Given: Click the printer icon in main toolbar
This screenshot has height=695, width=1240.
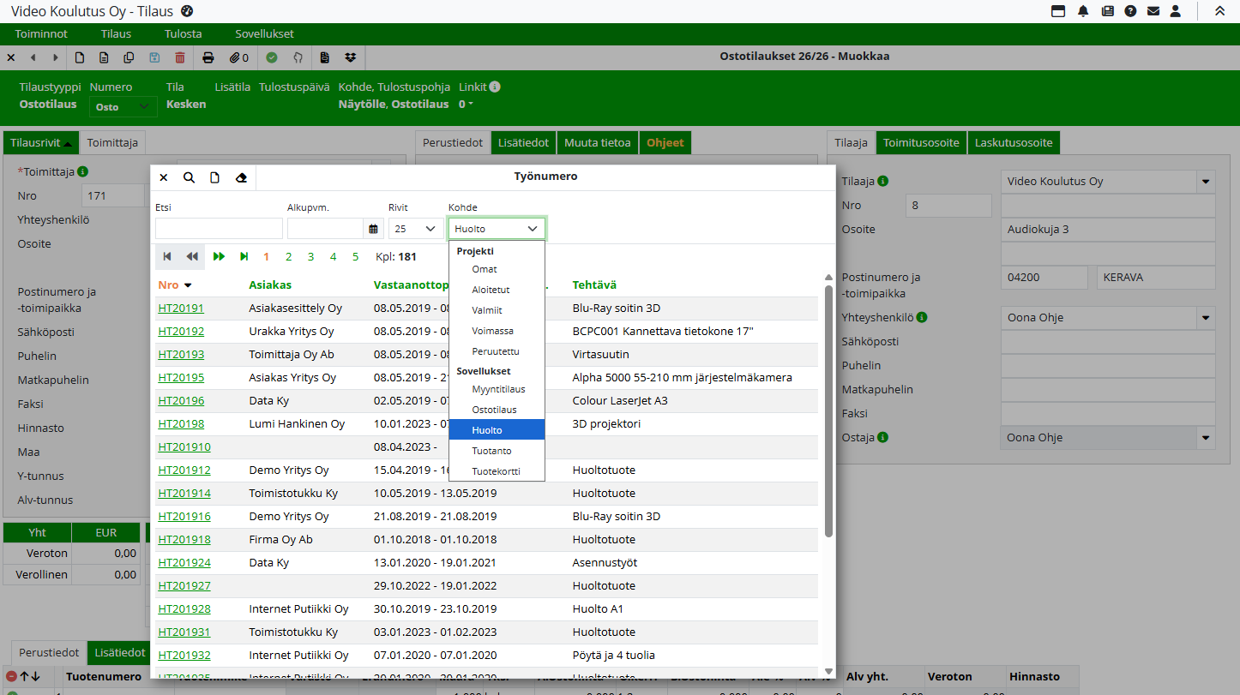Looking at the screenshot, I should pos(208,57).
